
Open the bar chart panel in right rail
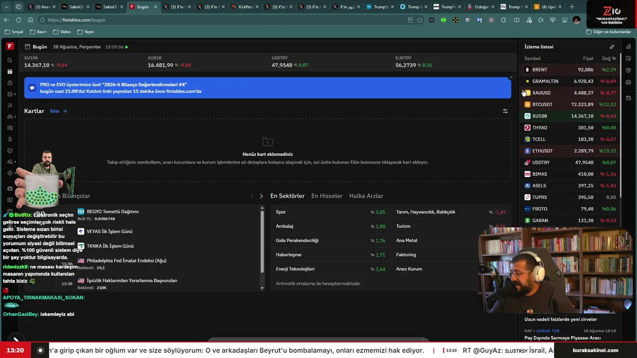click(x=629, y=47)
